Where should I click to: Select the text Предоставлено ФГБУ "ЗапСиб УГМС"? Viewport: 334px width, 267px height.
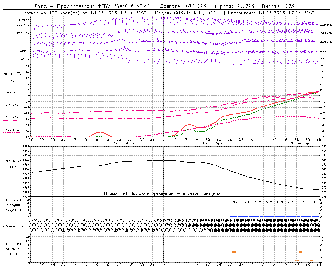click(105, 6)
